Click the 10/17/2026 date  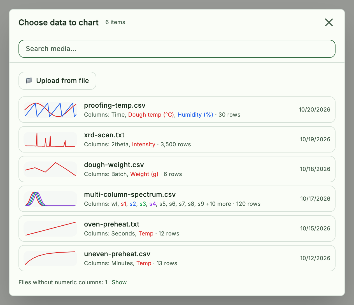(x=315, y=199)
